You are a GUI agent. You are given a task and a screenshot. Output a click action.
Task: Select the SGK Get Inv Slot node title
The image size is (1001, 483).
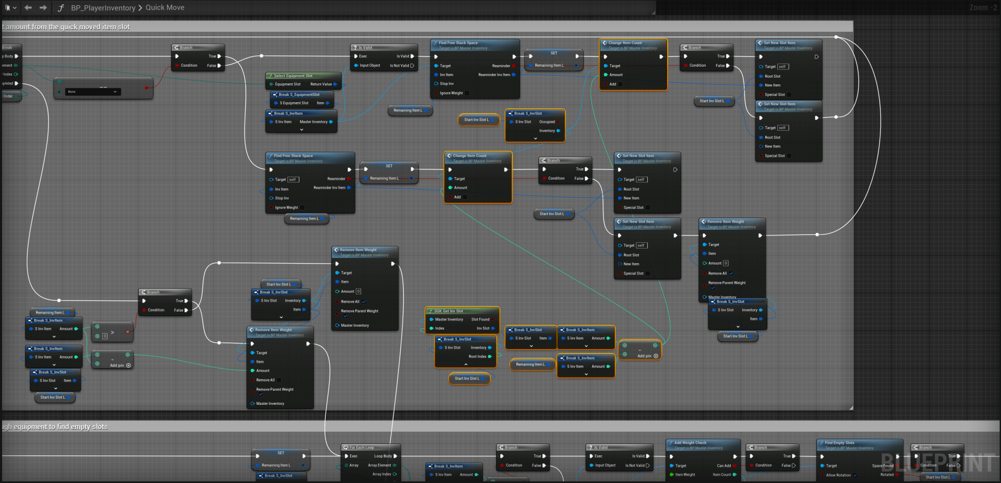point(449,311)
